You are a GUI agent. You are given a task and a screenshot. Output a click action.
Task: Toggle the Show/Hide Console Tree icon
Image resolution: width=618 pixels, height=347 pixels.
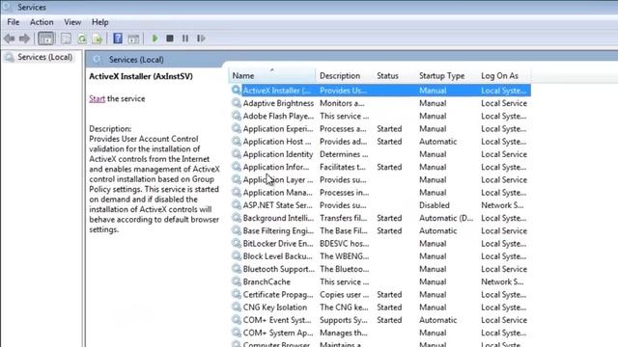46,39
